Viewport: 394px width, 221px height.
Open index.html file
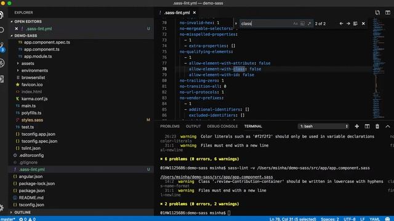31,91
